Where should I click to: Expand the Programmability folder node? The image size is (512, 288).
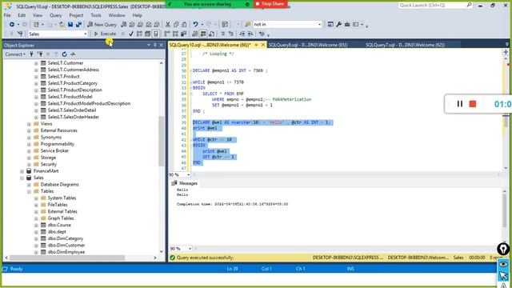[29, 144]
